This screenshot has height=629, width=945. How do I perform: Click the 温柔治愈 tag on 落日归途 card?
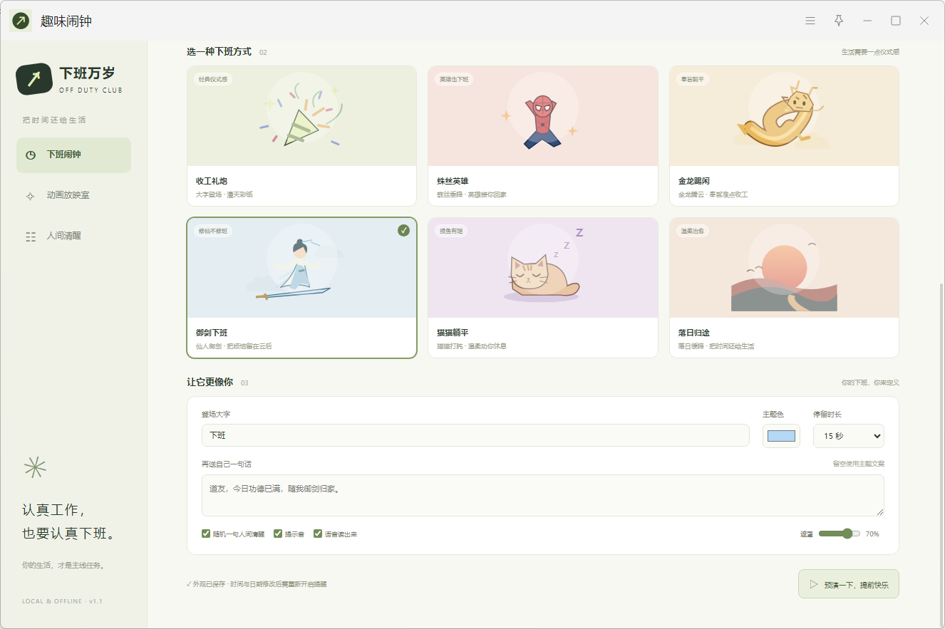click(692, 231)
